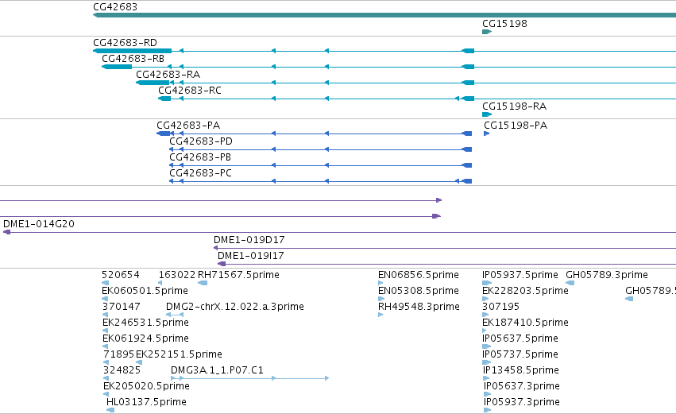676x414 pixels.
Task: Open EK252151.5prime EST label
Action: (179, 355)
